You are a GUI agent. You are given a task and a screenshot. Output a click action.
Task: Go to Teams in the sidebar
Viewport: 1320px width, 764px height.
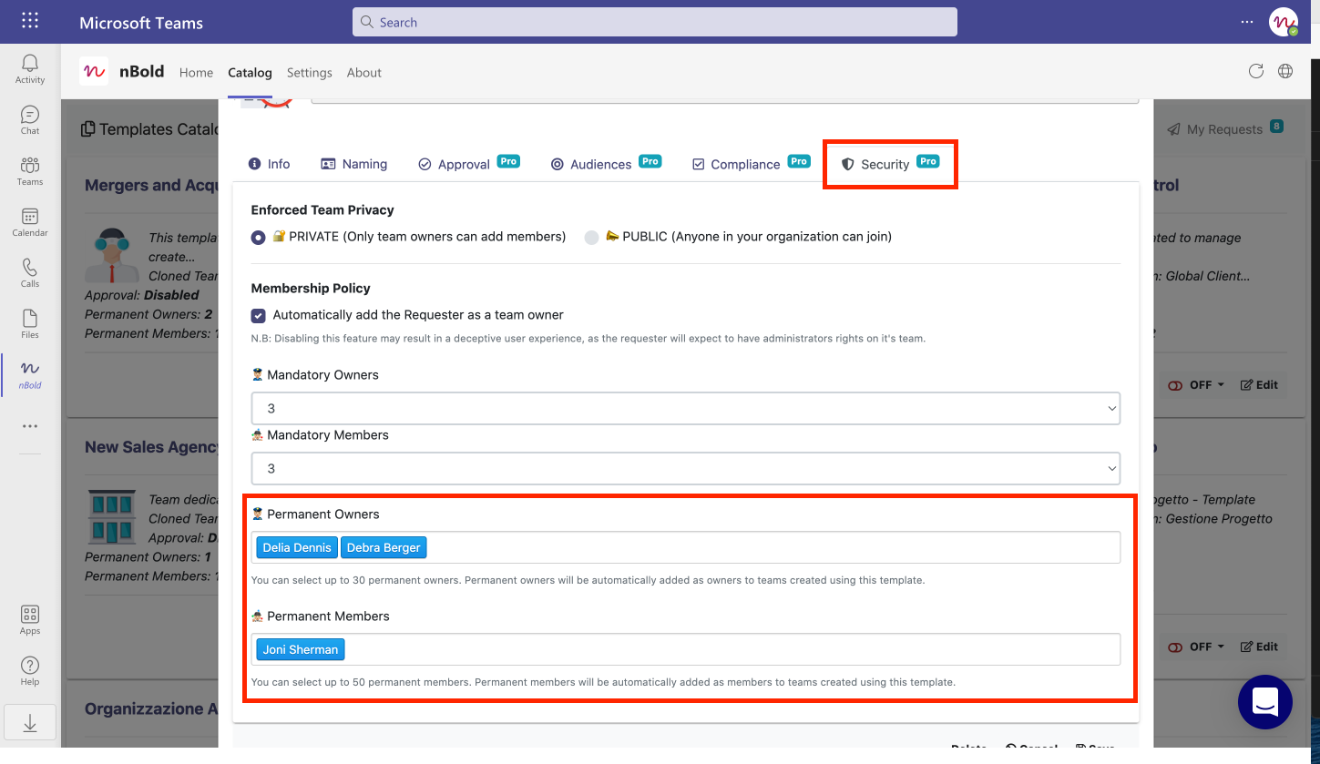point(30,170)
